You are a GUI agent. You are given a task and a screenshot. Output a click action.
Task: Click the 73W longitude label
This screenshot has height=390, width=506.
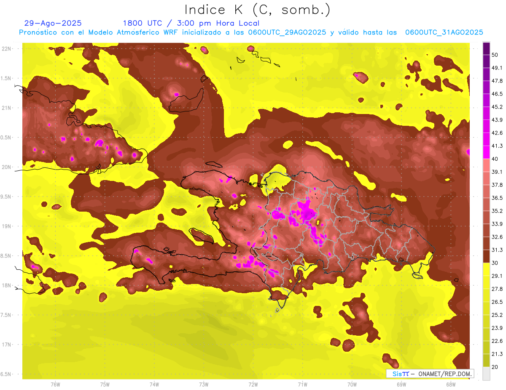(x=204, y=385)
